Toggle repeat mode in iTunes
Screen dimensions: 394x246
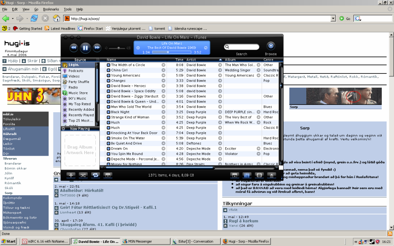click(95, 175)
